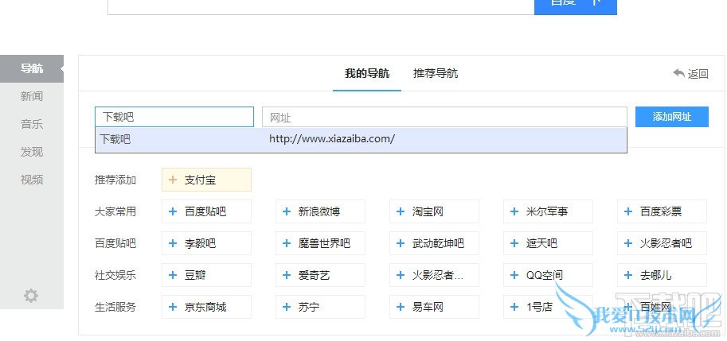
Task: Click http://www.xiazaiba.com/ URL text
Action: tap(332, 138)
